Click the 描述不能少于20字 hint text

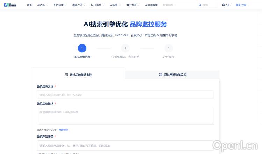click(46, 130)
